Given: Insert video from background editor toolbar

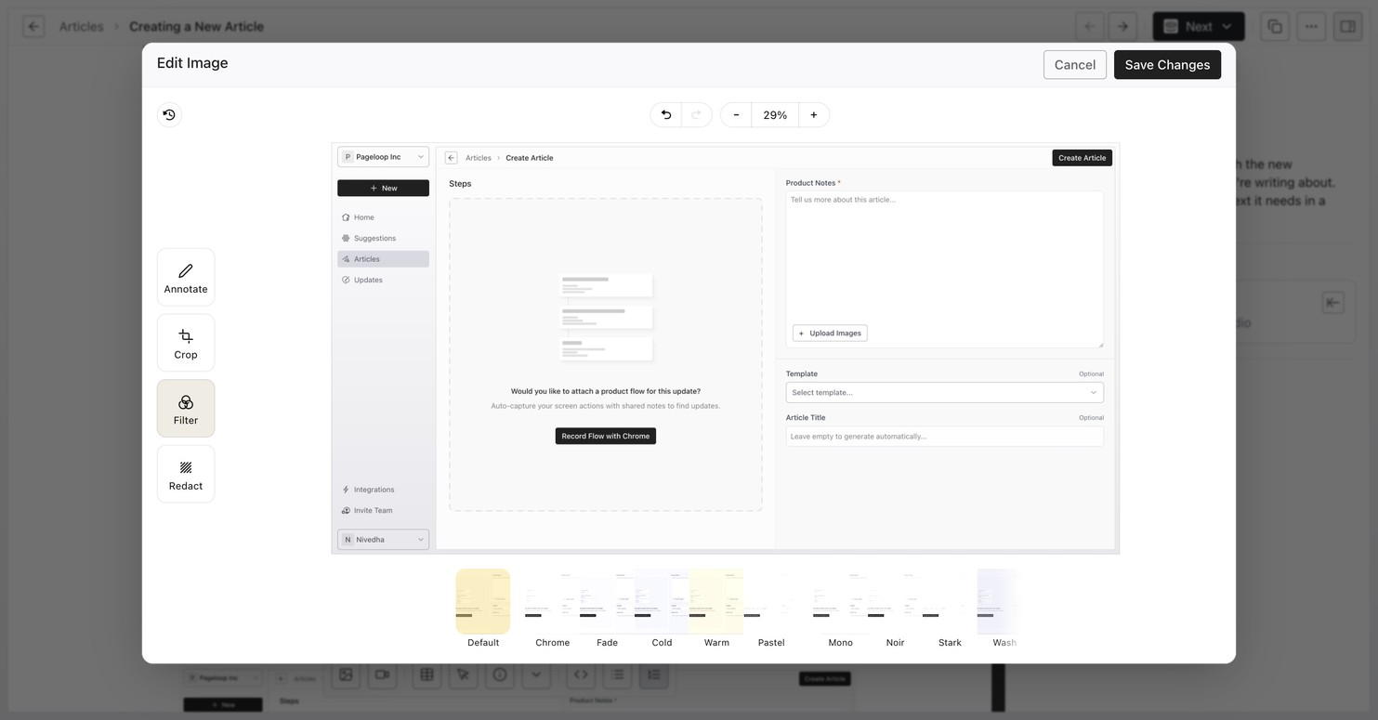Looking at the screenshot, I should pos(382,674).
